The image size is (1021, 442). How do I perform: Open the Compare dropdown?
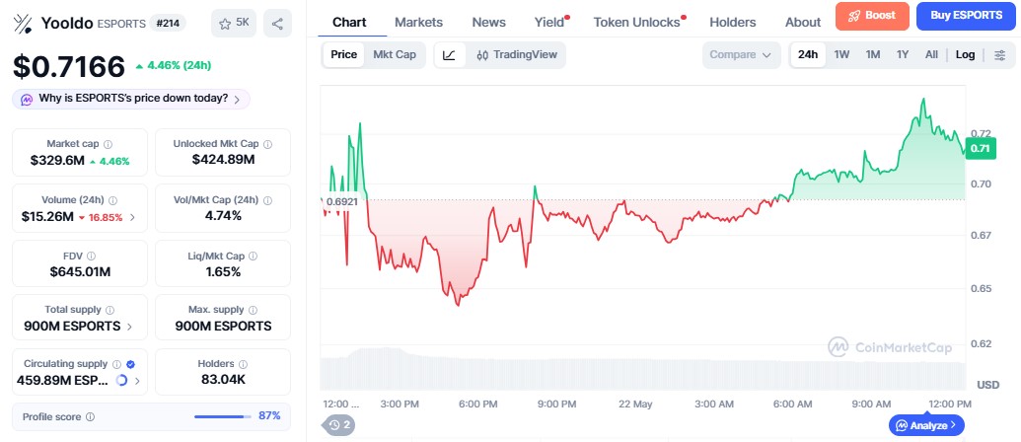click(741, 54)
